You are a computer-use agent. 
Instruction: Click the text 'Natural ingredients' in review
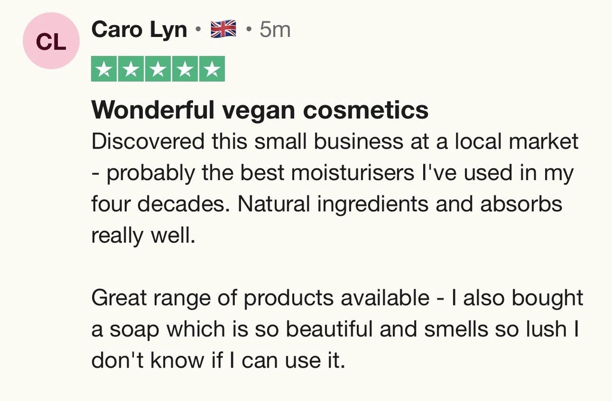pos(333,204)
